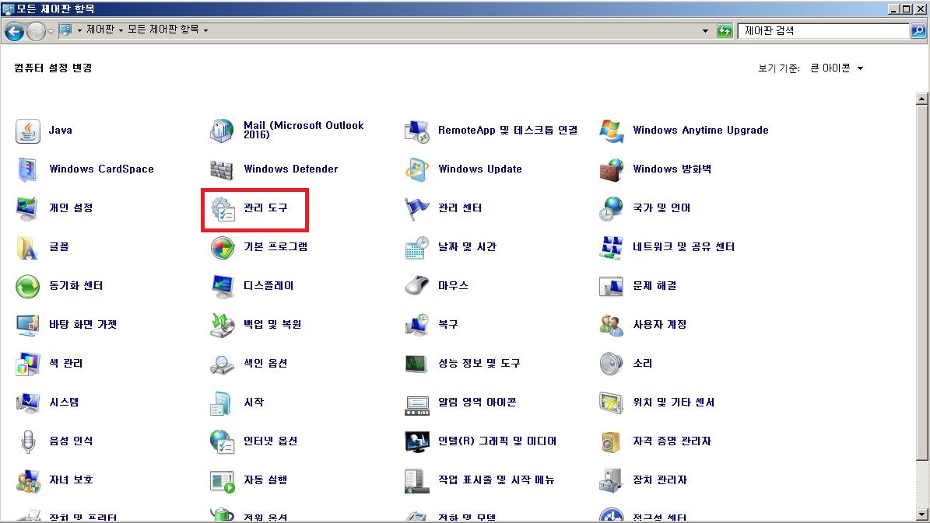Open 자격 증명 관리자 icon
The image size is (930, 523).
(611, 441)
